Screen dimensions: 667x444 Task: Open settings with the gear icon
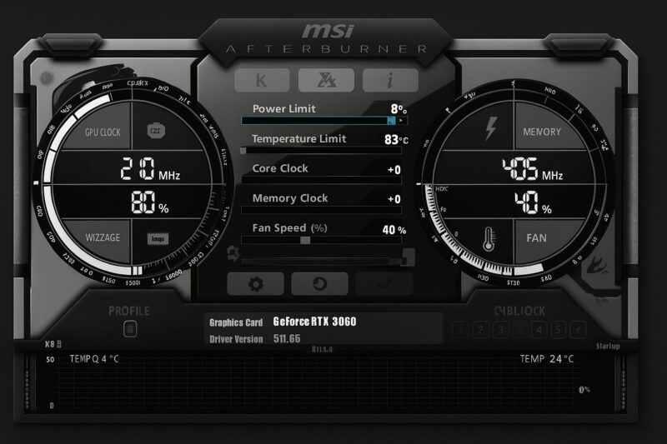click(x=255, y=284)
